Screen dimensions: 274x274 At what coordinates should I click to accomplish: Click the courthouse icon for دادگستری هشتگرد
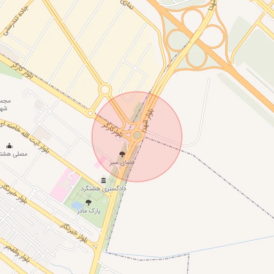[x=103, y=180]
